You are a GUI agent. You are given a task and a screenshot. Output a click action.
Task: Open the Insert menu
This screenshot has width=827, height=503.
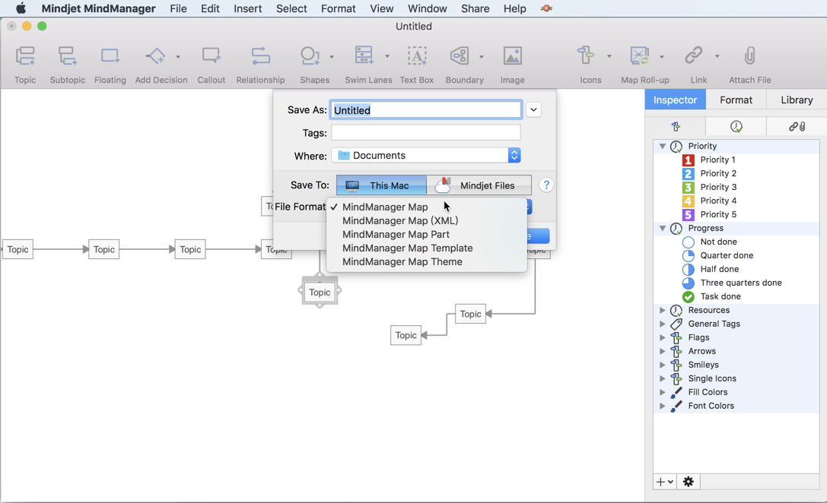point(248,8)
